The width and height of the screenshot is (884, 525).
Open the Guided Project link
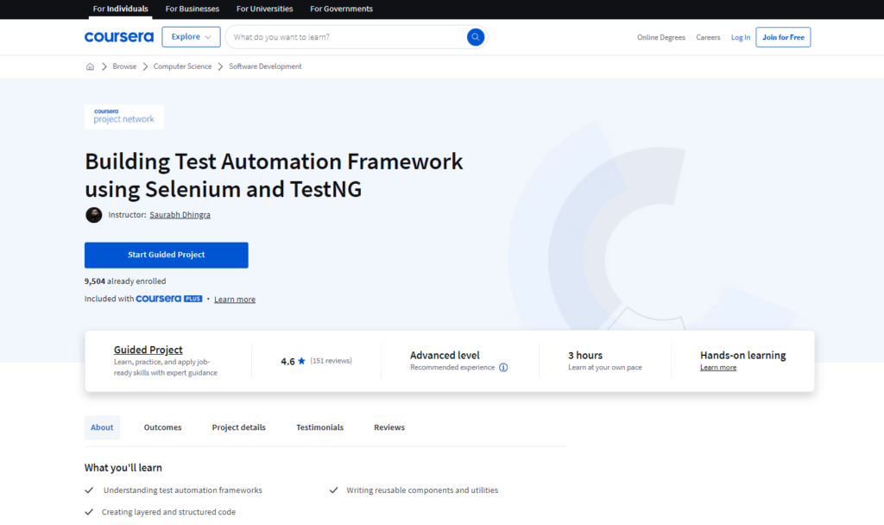point(148,350)
